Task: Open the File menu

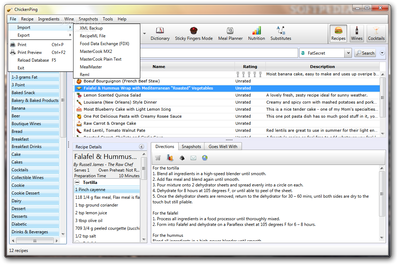Action: (13, 19)
